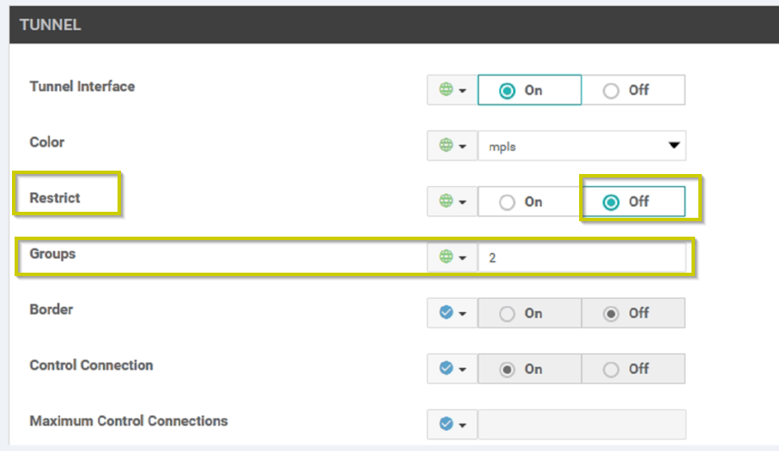
Task: Click the Border label
Action: click(x=51, y=310)
